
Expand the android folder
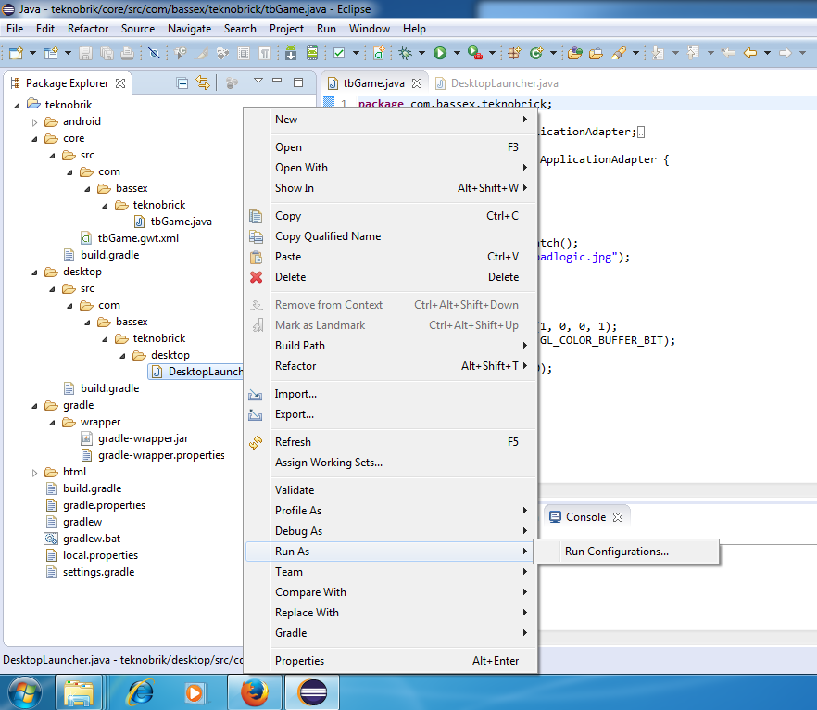34,122
